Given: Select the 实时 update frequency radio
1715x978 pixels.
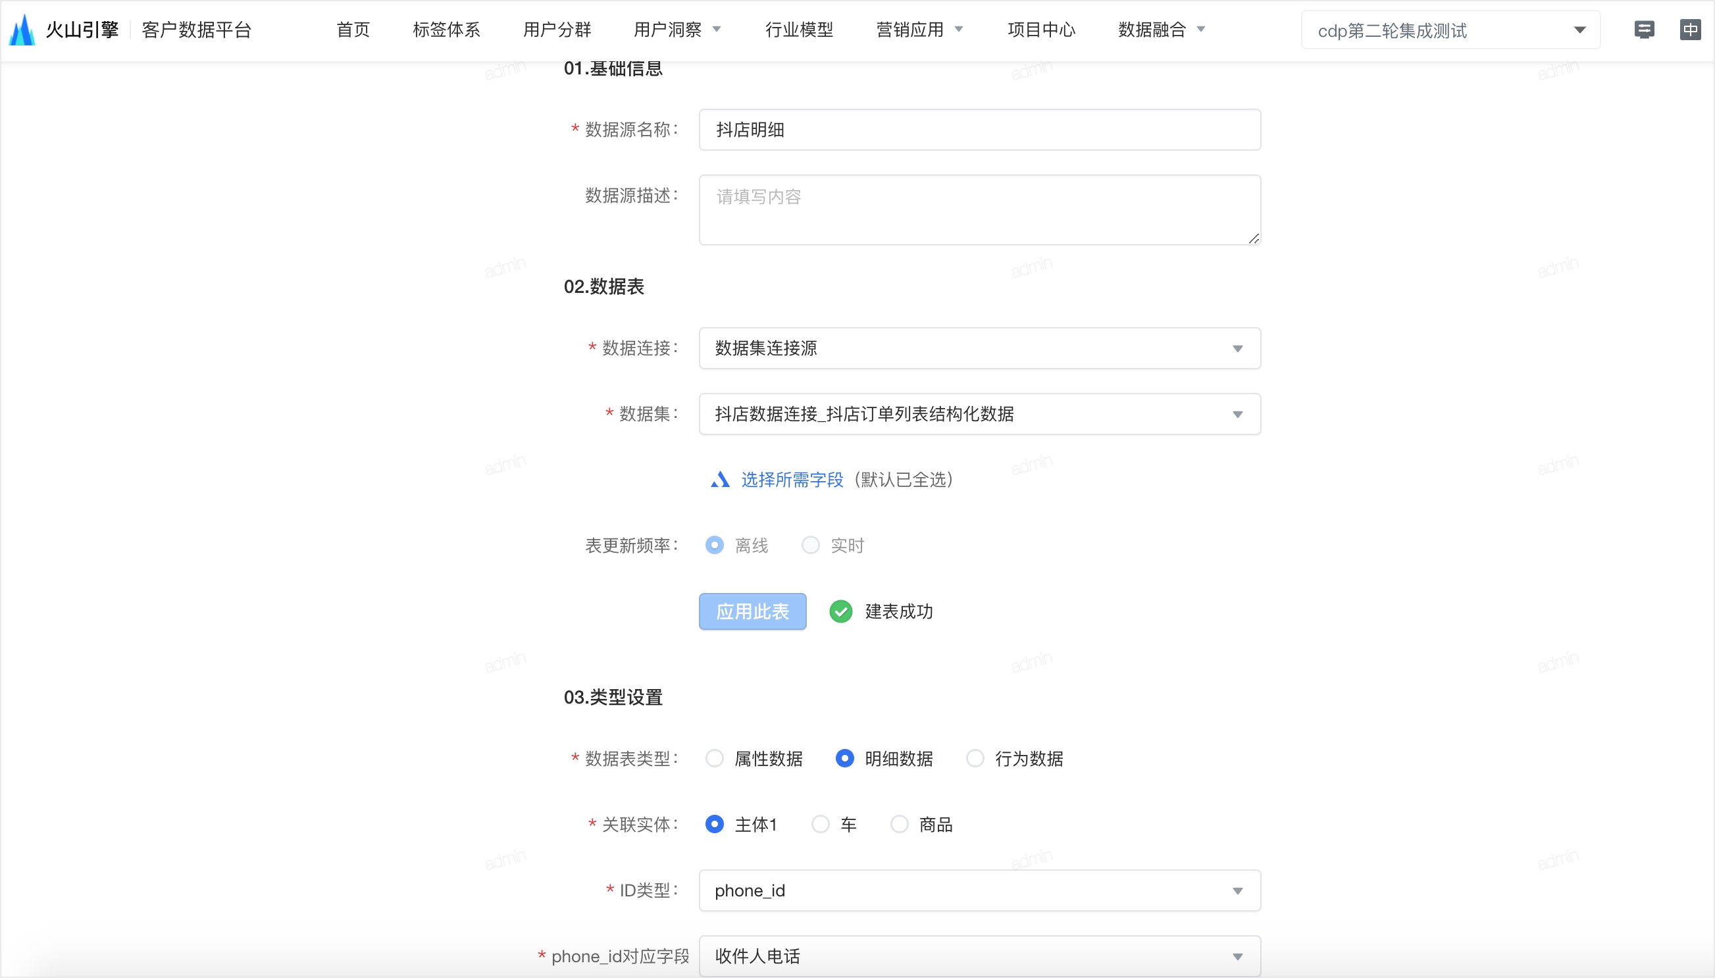Looking at the screenshot, I should [x=811, y=545].
